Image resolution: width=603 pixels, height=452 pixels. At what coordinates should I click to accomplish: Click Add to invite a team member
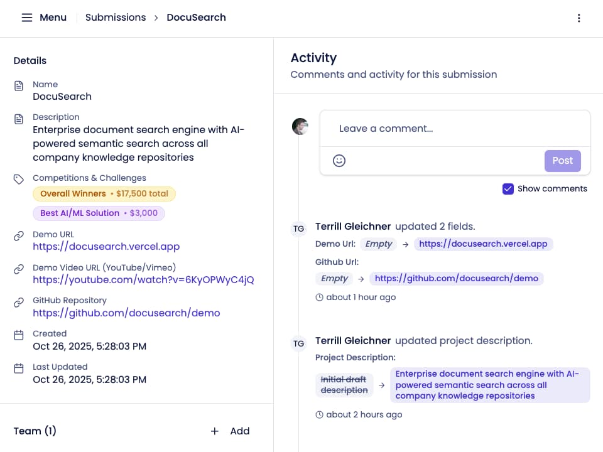(x=239, y=431)
